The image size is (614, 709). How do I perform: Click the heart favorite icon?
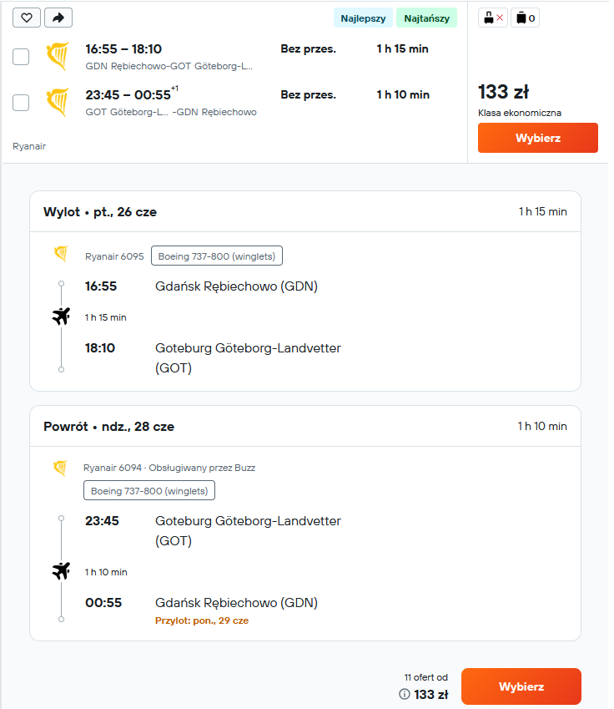(x=27, y=18)
